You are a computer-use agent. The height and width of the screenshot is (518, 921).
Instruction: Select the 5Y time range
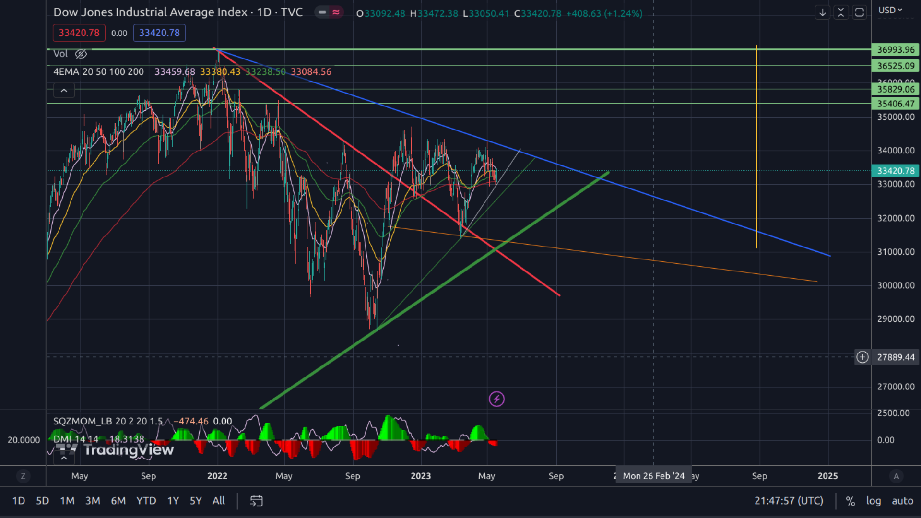click(x=196, y=501)
